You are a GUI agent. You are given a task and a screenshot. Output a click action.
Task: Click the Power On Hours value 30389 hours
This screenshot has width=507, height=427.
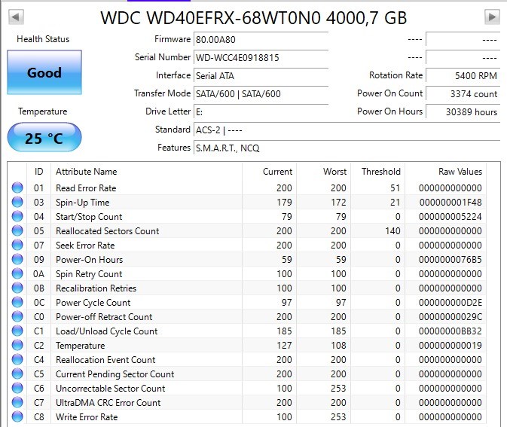coord(463,112)
